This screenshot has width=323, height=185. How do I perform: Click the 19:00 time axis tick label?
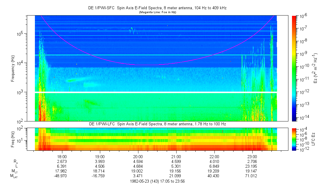tap(100, 156)
